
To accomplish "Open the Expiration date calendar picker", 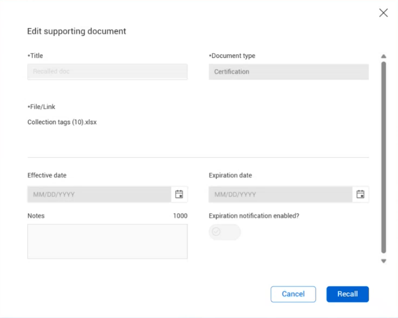I will coord(360,194).
